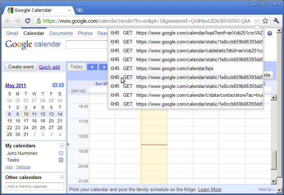
Task: Click the calendar search box
Action: pos(87,44)
